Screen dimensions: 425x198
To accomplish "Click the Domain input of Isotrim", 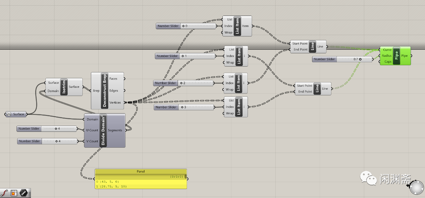I will click(x=53, y=91).
